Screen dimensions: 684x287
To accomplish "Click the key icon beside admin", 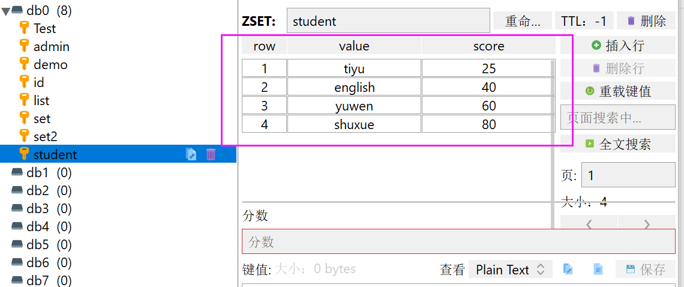I will [25, 46].
